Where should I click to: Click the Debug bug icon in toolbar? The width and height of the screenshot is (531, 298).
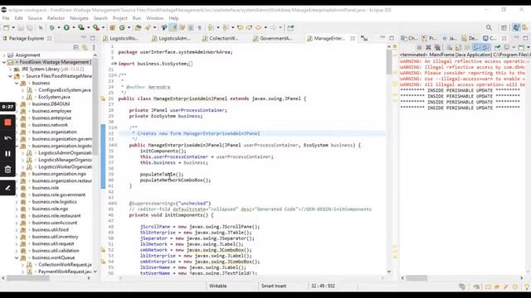pyautogui.click(x=51, y=27)
